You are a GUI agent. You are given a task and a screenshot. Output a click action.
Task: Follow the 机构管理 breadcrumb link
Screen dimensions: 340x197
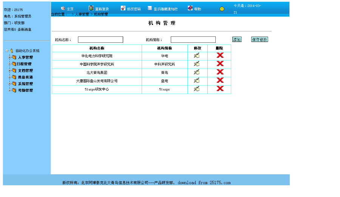tap(101, 14)
